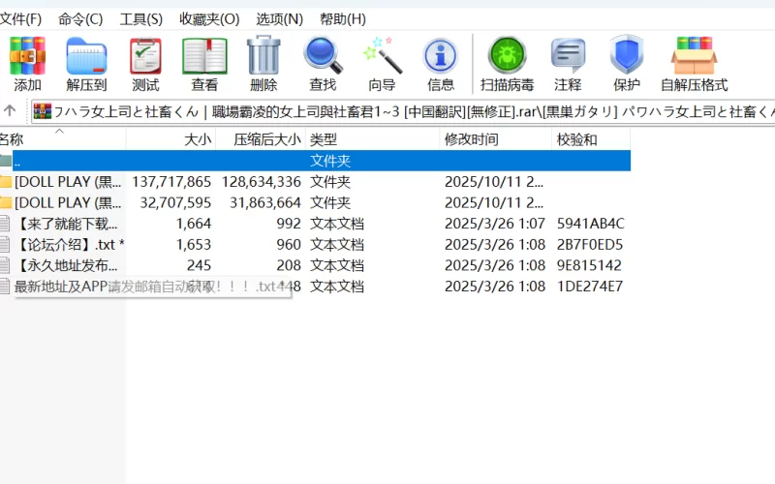Open the 工具(S) menu

[x=140, y=19]
